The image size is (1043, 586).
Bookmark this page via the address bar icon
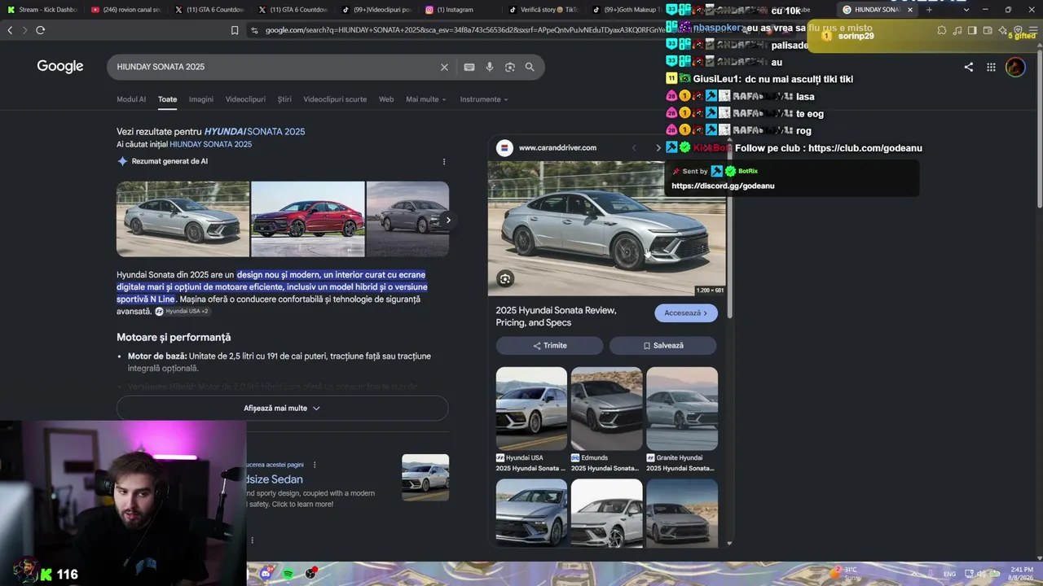(235, 30)
